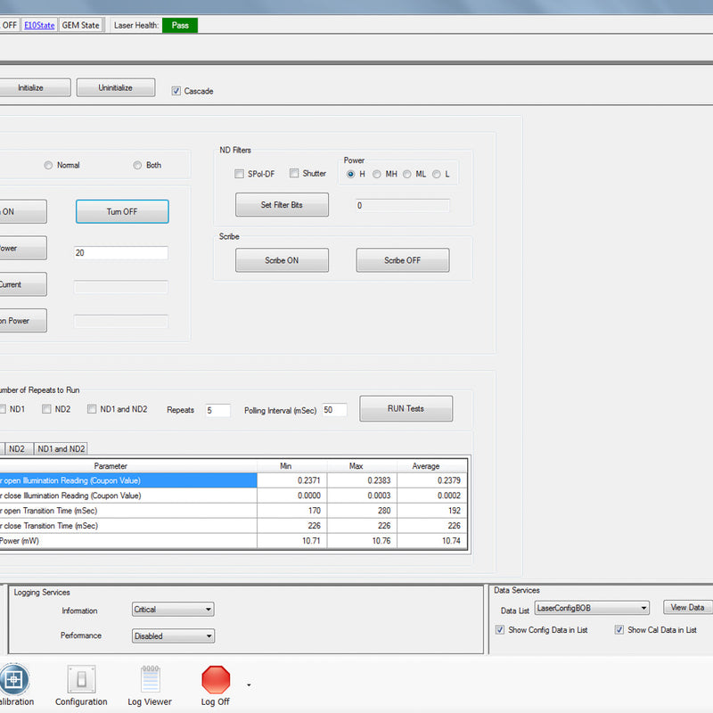713x713 pixels.
Task: Launch the Log Viewer notepad icon
Action: click(150, 680)
